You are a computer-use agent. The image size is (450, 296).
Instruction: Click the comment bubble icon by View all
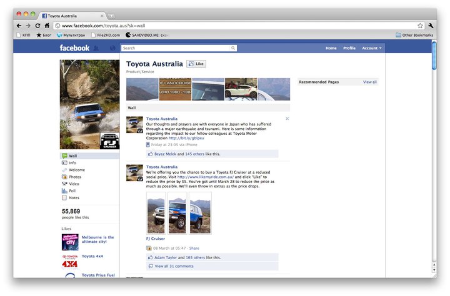click(151, 266)
